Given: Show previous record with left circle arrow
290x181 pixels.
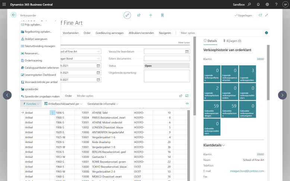Looking at the screenshot, I should 7,95.
